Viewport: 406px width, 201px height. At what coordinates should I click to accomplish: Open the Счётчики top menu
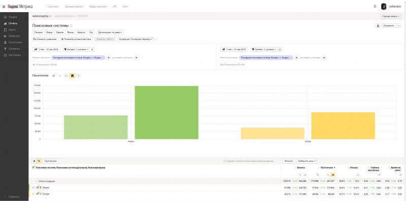tap(53, 7)
